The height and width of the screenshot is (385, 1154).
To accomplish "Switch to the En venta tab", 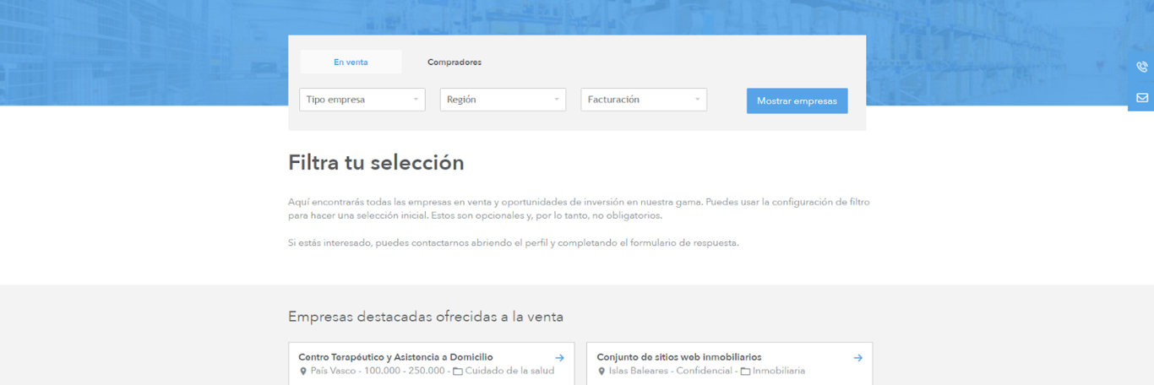I will [351, 62].
